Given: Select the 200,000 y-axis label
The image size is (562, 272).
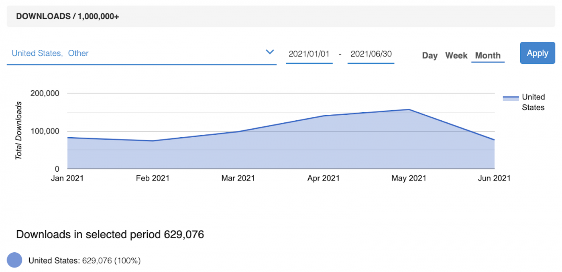Looking at the screenshot, I should [x=45, y=93].
